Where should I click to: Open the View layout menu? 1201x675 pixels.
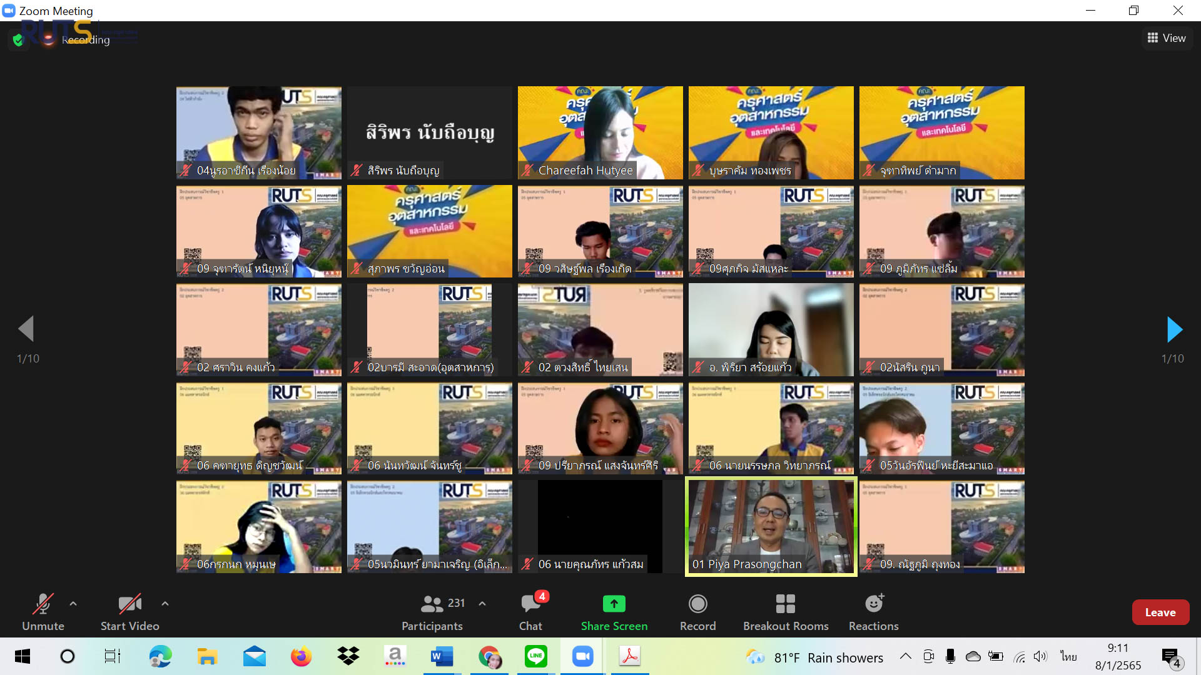tap(1167, 38)
